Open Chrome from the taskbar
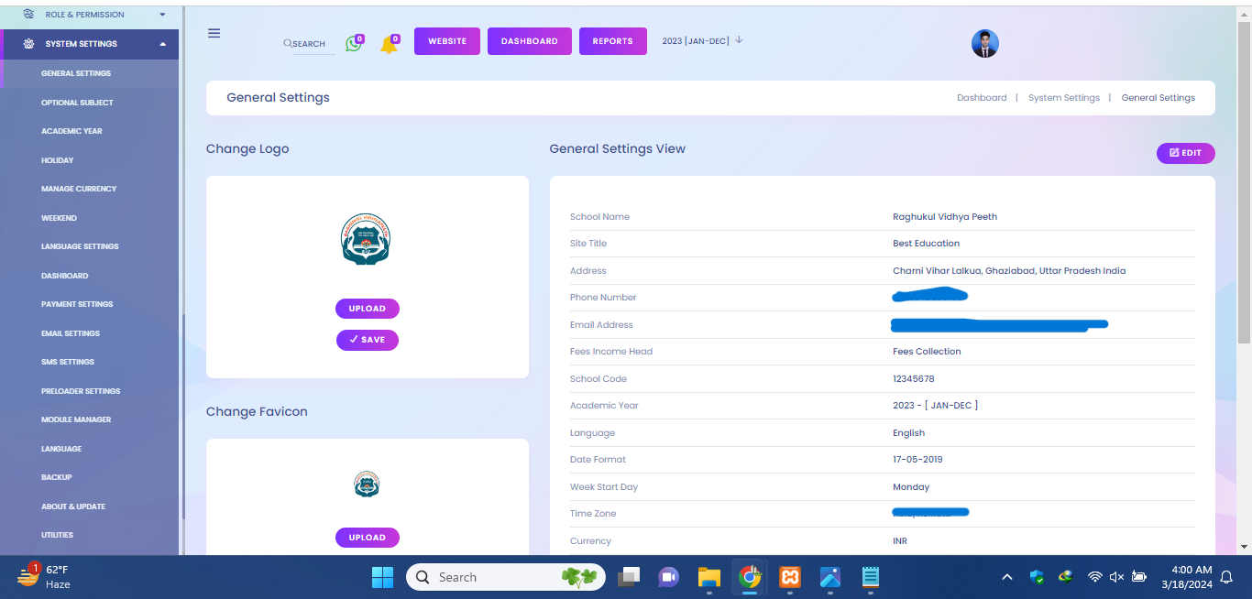The width and height of the screenshot is (1252, 599). tap(750, 577)
